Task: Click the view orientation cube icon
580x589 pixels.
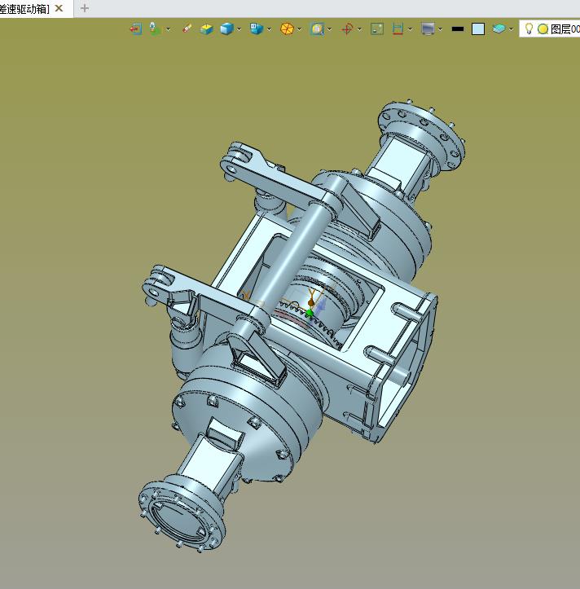Action: coord(256,29)
